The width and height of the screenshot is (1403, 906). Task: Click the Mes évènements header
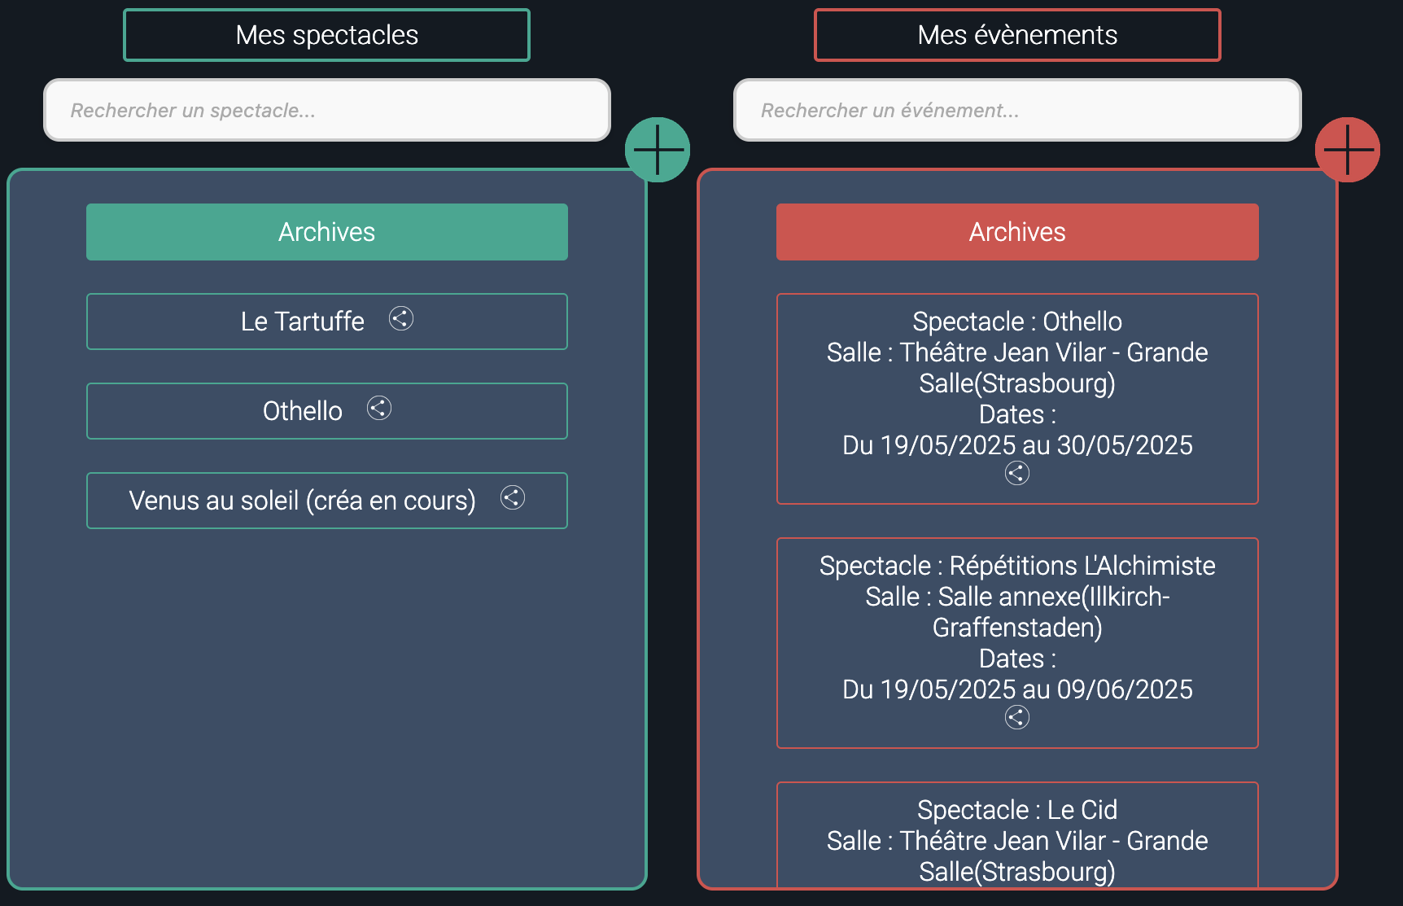(x=1016, y=35)
